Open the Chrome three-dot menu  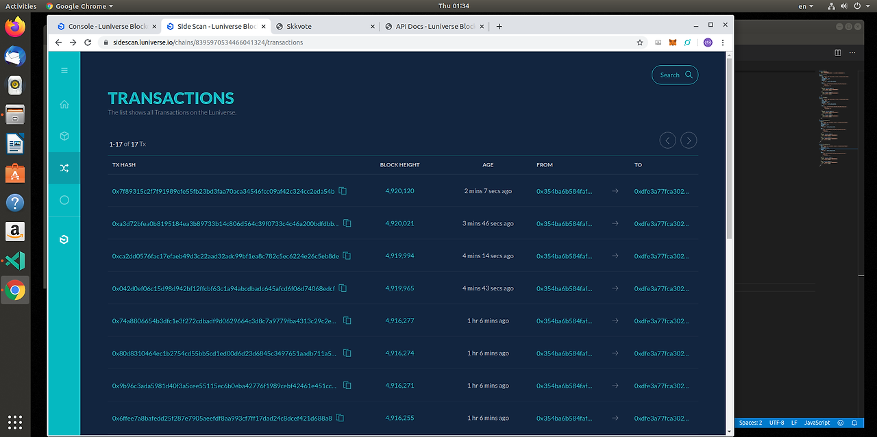[x=723, y=42]
